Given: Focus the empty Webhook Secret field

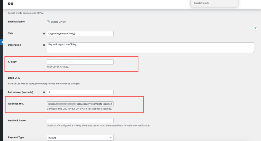Looking at the screenshot, I should [x=80, y=121].
